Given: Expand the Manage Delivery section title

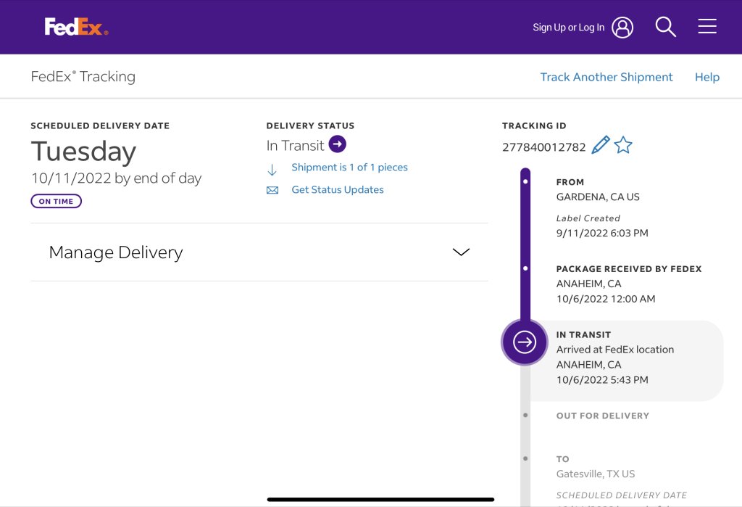Looking at the screenshot, I should tap(116, 252).
